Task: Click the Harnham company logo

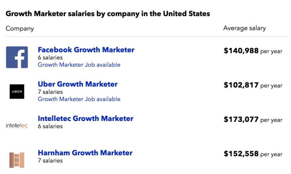Action: coord(17,160)
